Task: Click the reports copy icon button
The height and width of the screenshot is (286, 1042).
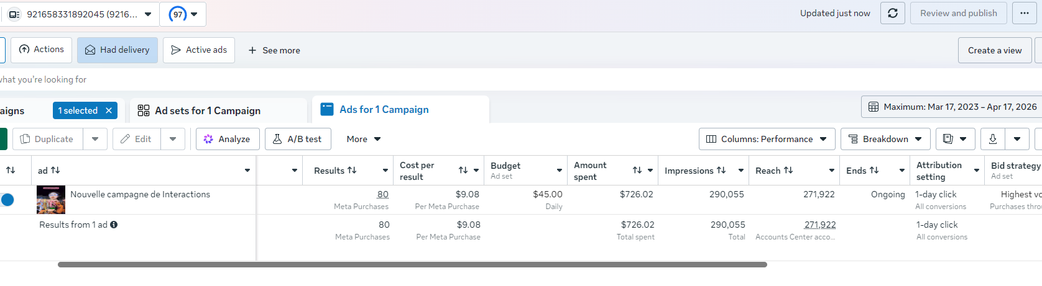Action: (x=947, y=139)
